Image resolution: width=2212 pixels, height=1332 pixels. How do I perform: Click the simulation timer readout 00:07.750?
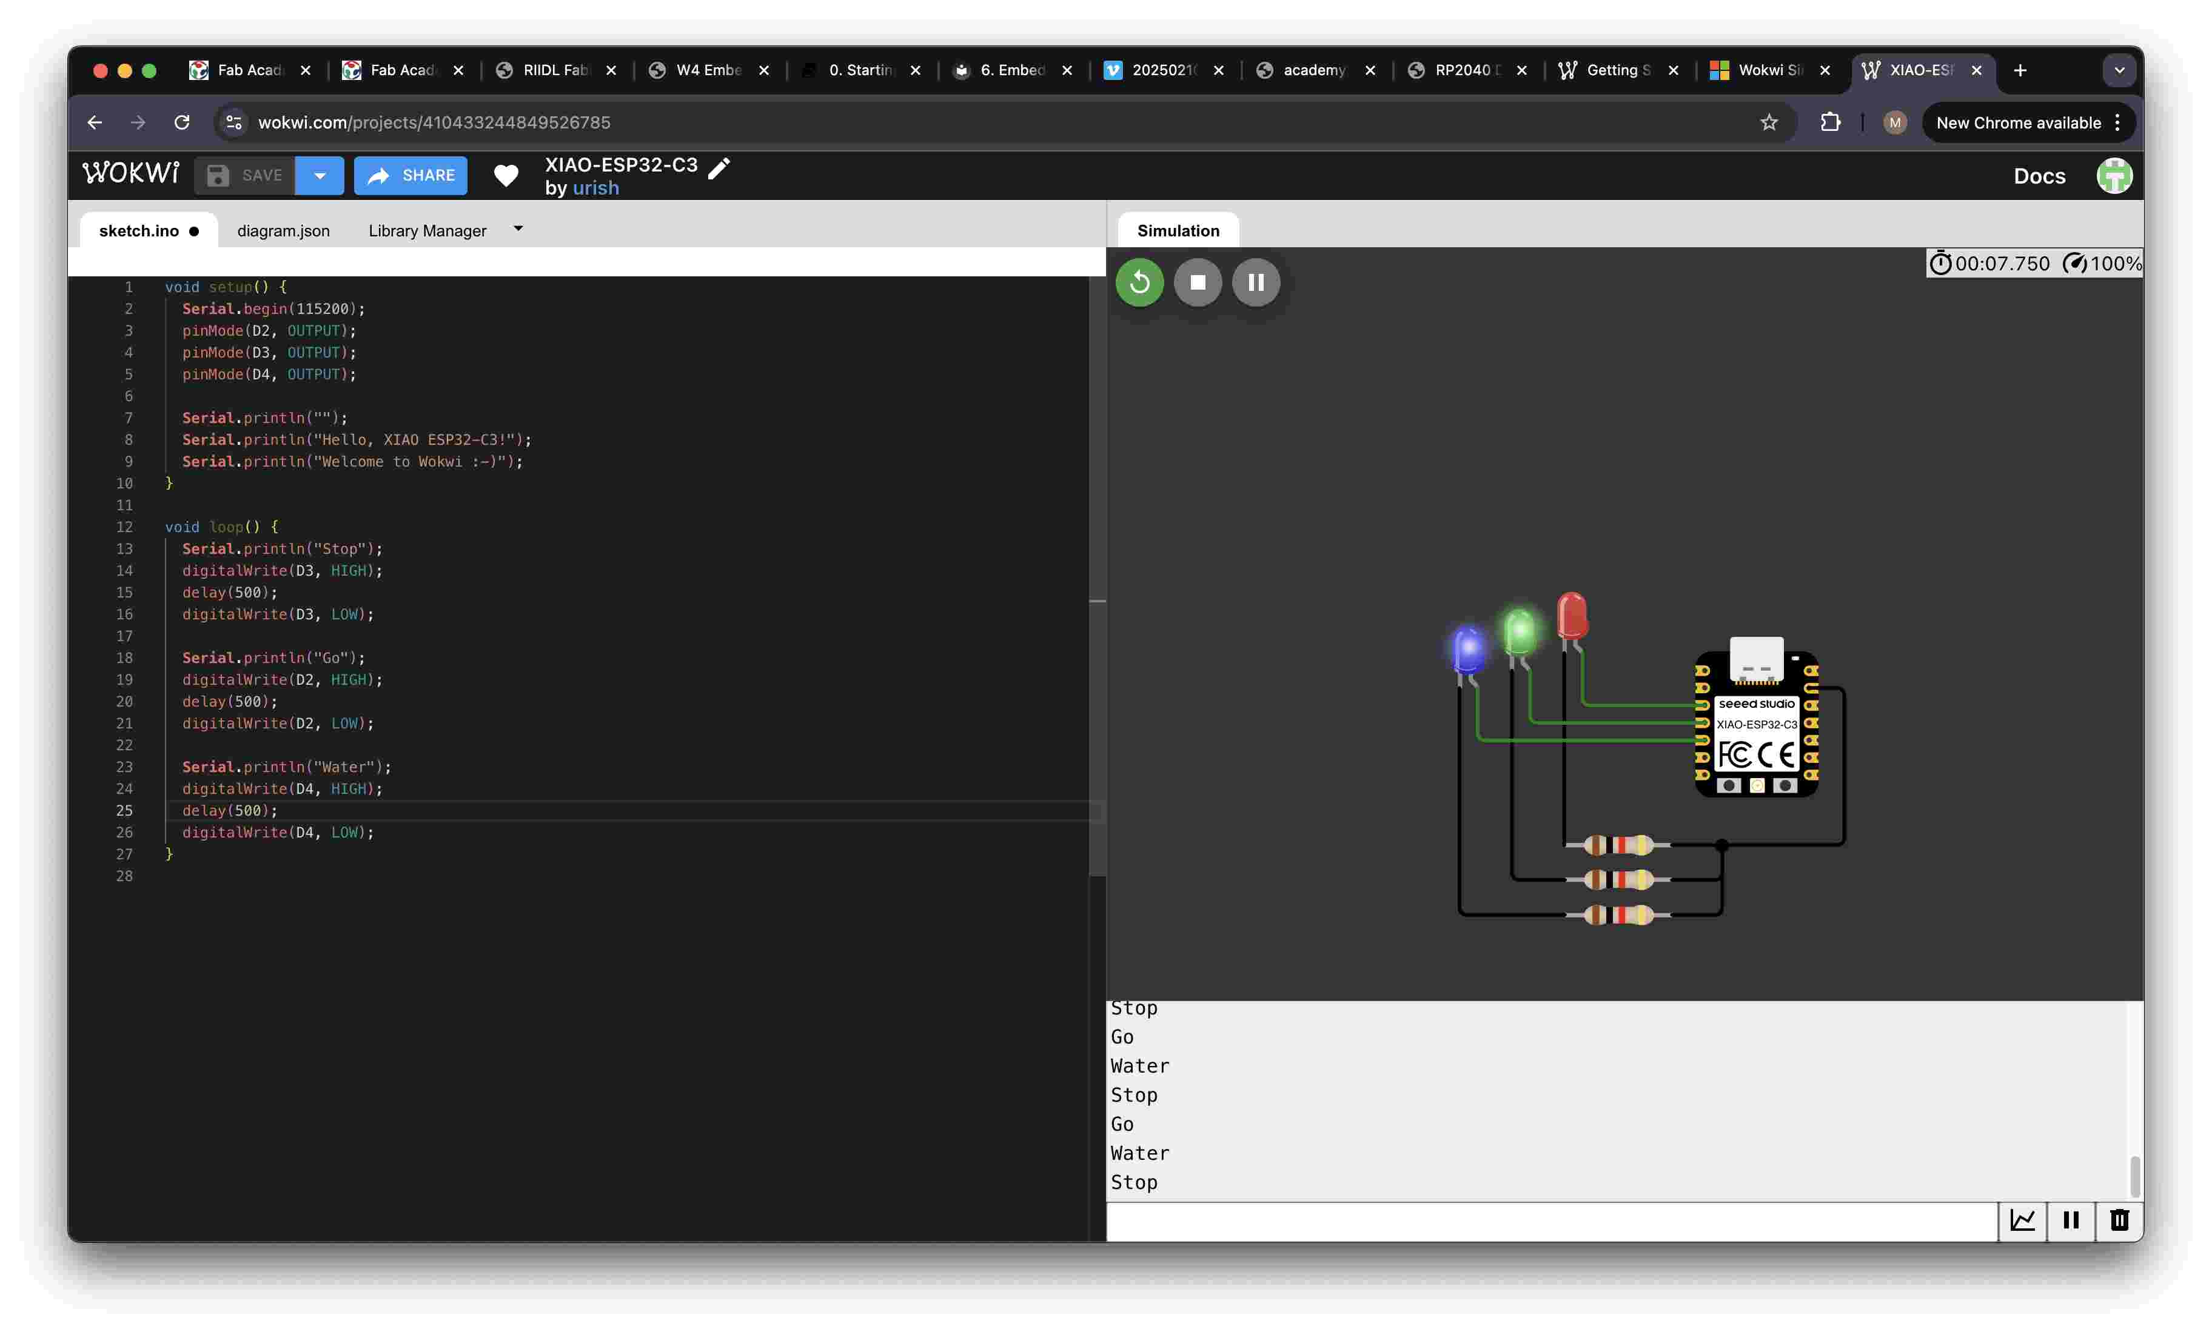1990,264
